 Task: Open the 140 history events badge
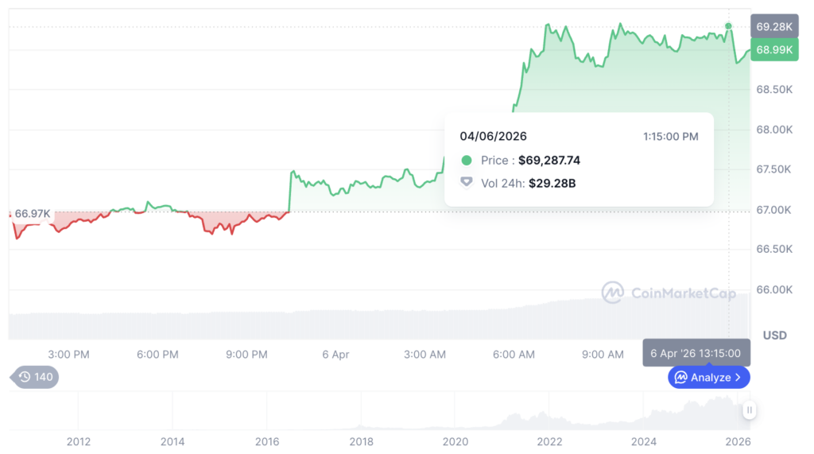coord(35,377)
